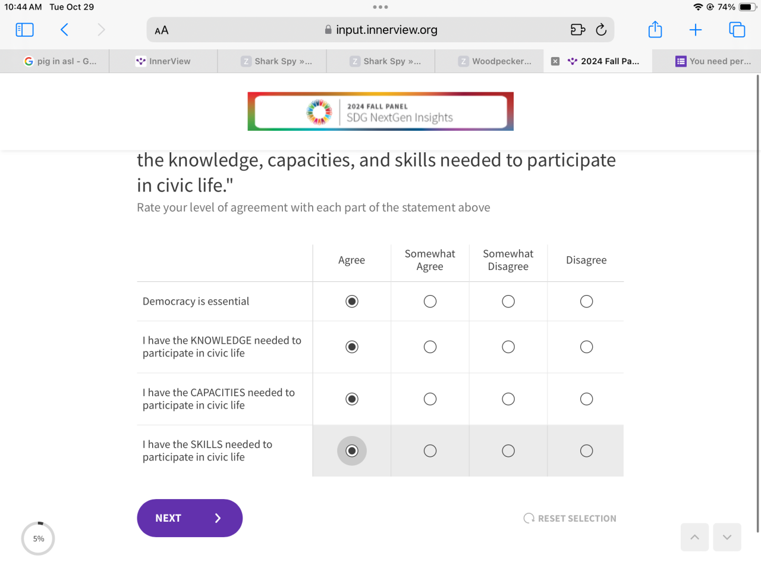Open the extensions puzzle icon in address bar

577,30
